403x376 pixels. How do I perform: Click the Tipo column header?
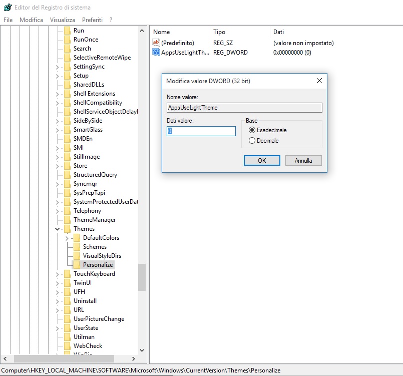coord(240,32)
